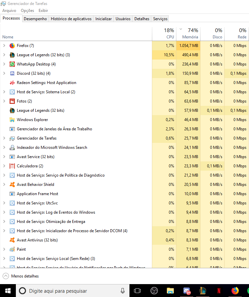This screenshot has width=249, height=297.
Task: Click the Radeon Settings icon
Action: 12,83
